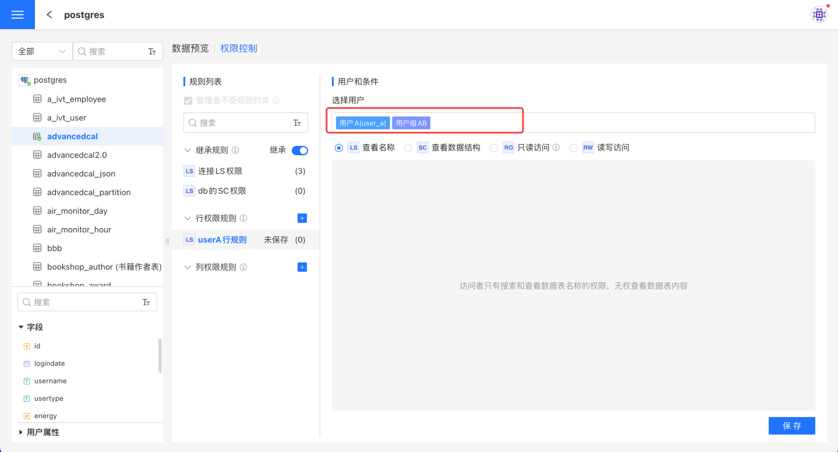Click info icon beside 继承规则
This screenshot has height=452, width=838.
pos(236,150)
